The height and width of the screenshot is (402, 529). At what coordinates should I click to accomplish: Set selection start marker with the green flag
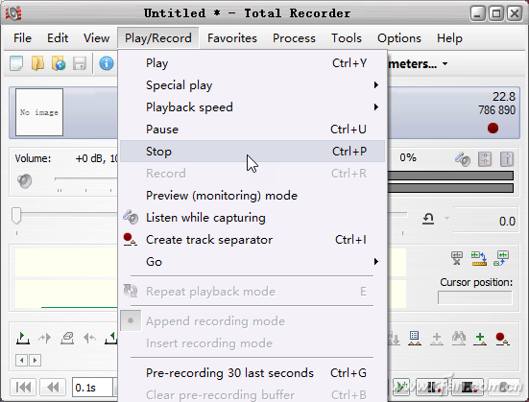tap(23, 338)
